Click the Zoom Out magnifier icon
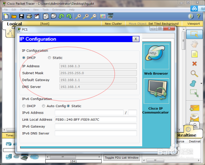205x165 pixels. (94, 16)
